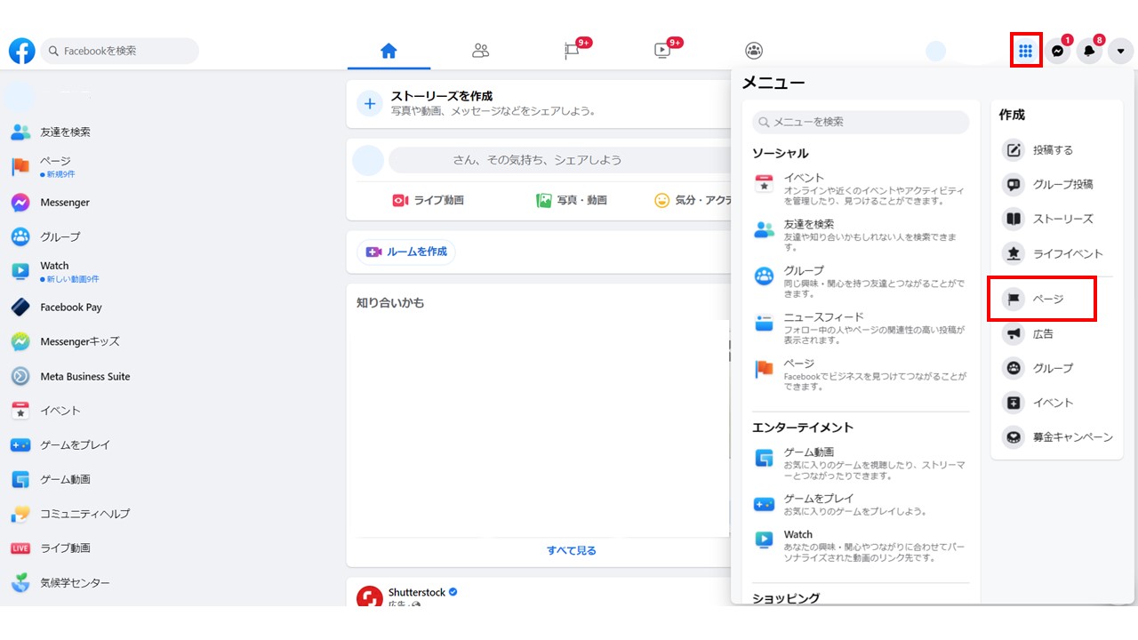Select ゲームをプレイ in エンターテイメント menu list
Image resolution: width=1138 pixels, height=640 pixels.
(x=861, y=504)
